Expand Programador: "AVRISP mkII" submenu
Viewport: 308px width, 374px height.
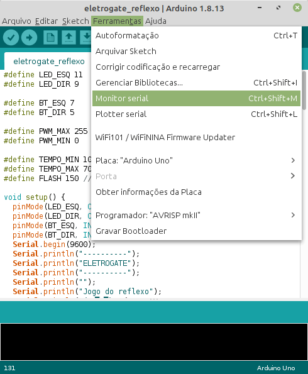pyautogui.click(x=196, y=216)
